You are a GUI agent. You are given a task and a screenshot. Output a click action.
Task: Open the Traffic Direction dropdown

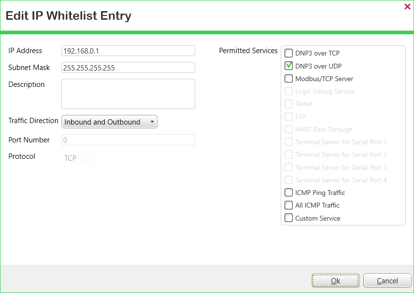[109, 122]
